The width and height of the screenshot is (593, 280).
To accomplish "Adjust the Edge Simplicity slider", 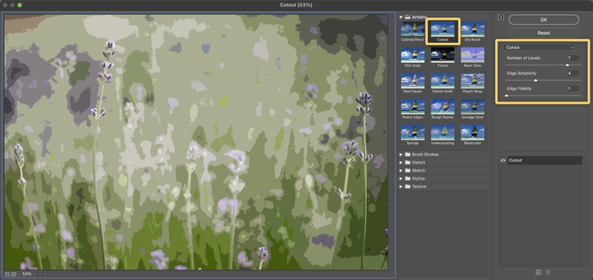I will [x=535, y=80].
